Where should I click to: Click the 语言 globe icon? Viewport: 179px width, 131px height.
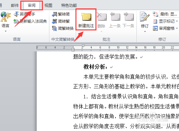5,17
